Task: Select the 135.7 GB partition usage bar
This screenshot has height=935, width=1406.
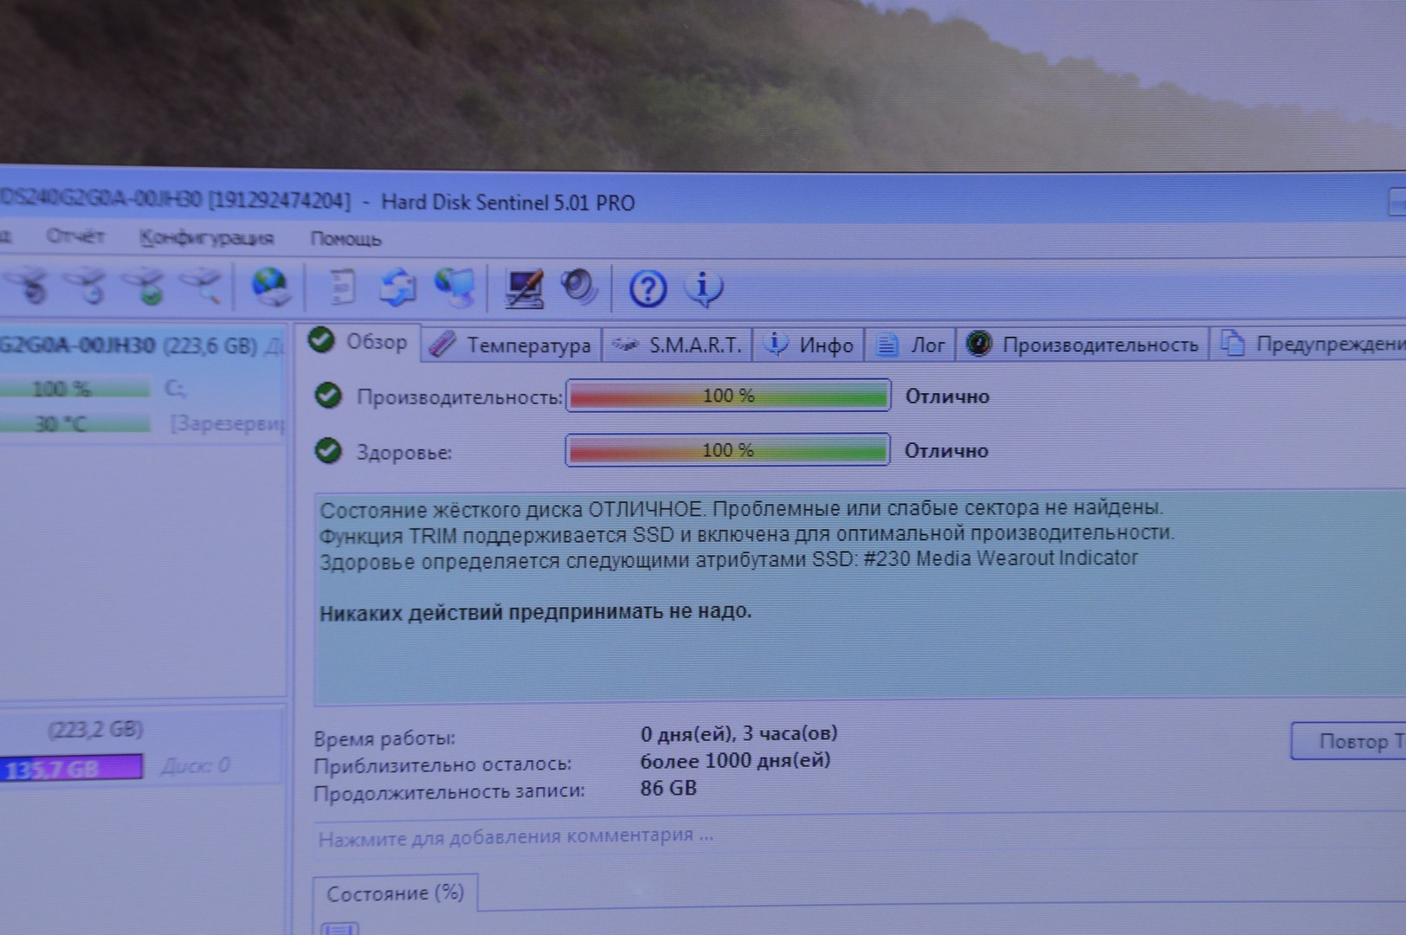Action: (x=72, y=768)
